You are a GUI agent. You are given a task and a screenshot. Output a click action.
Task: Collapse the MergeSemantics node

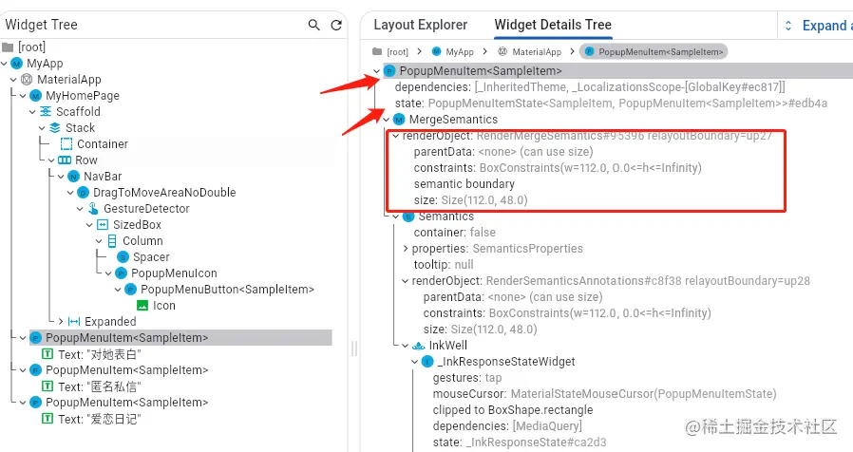tap(387, 120)
